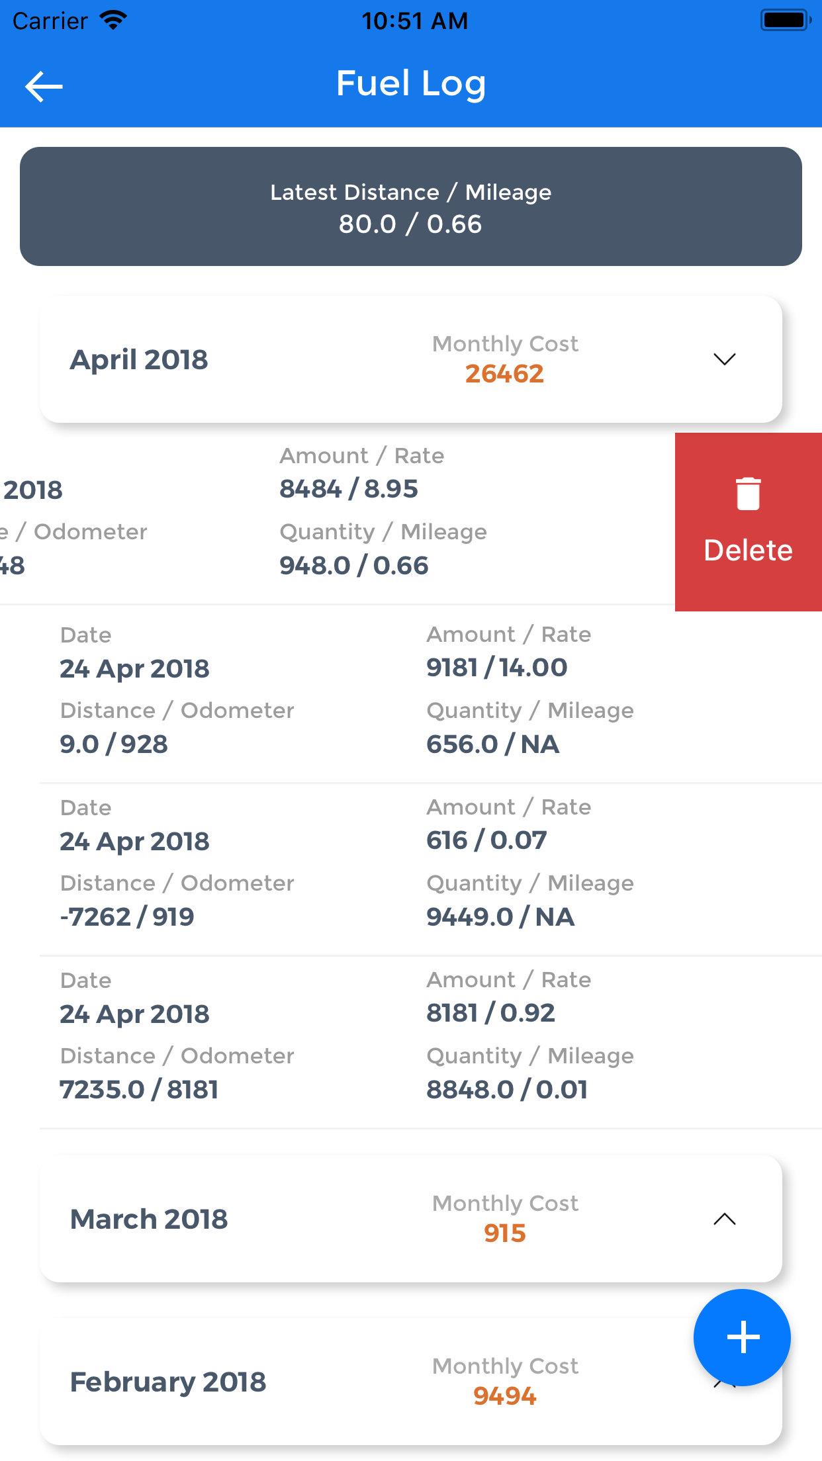Tap the battery indicator icon
822x1461 pixels.
(x=786, y=21)
